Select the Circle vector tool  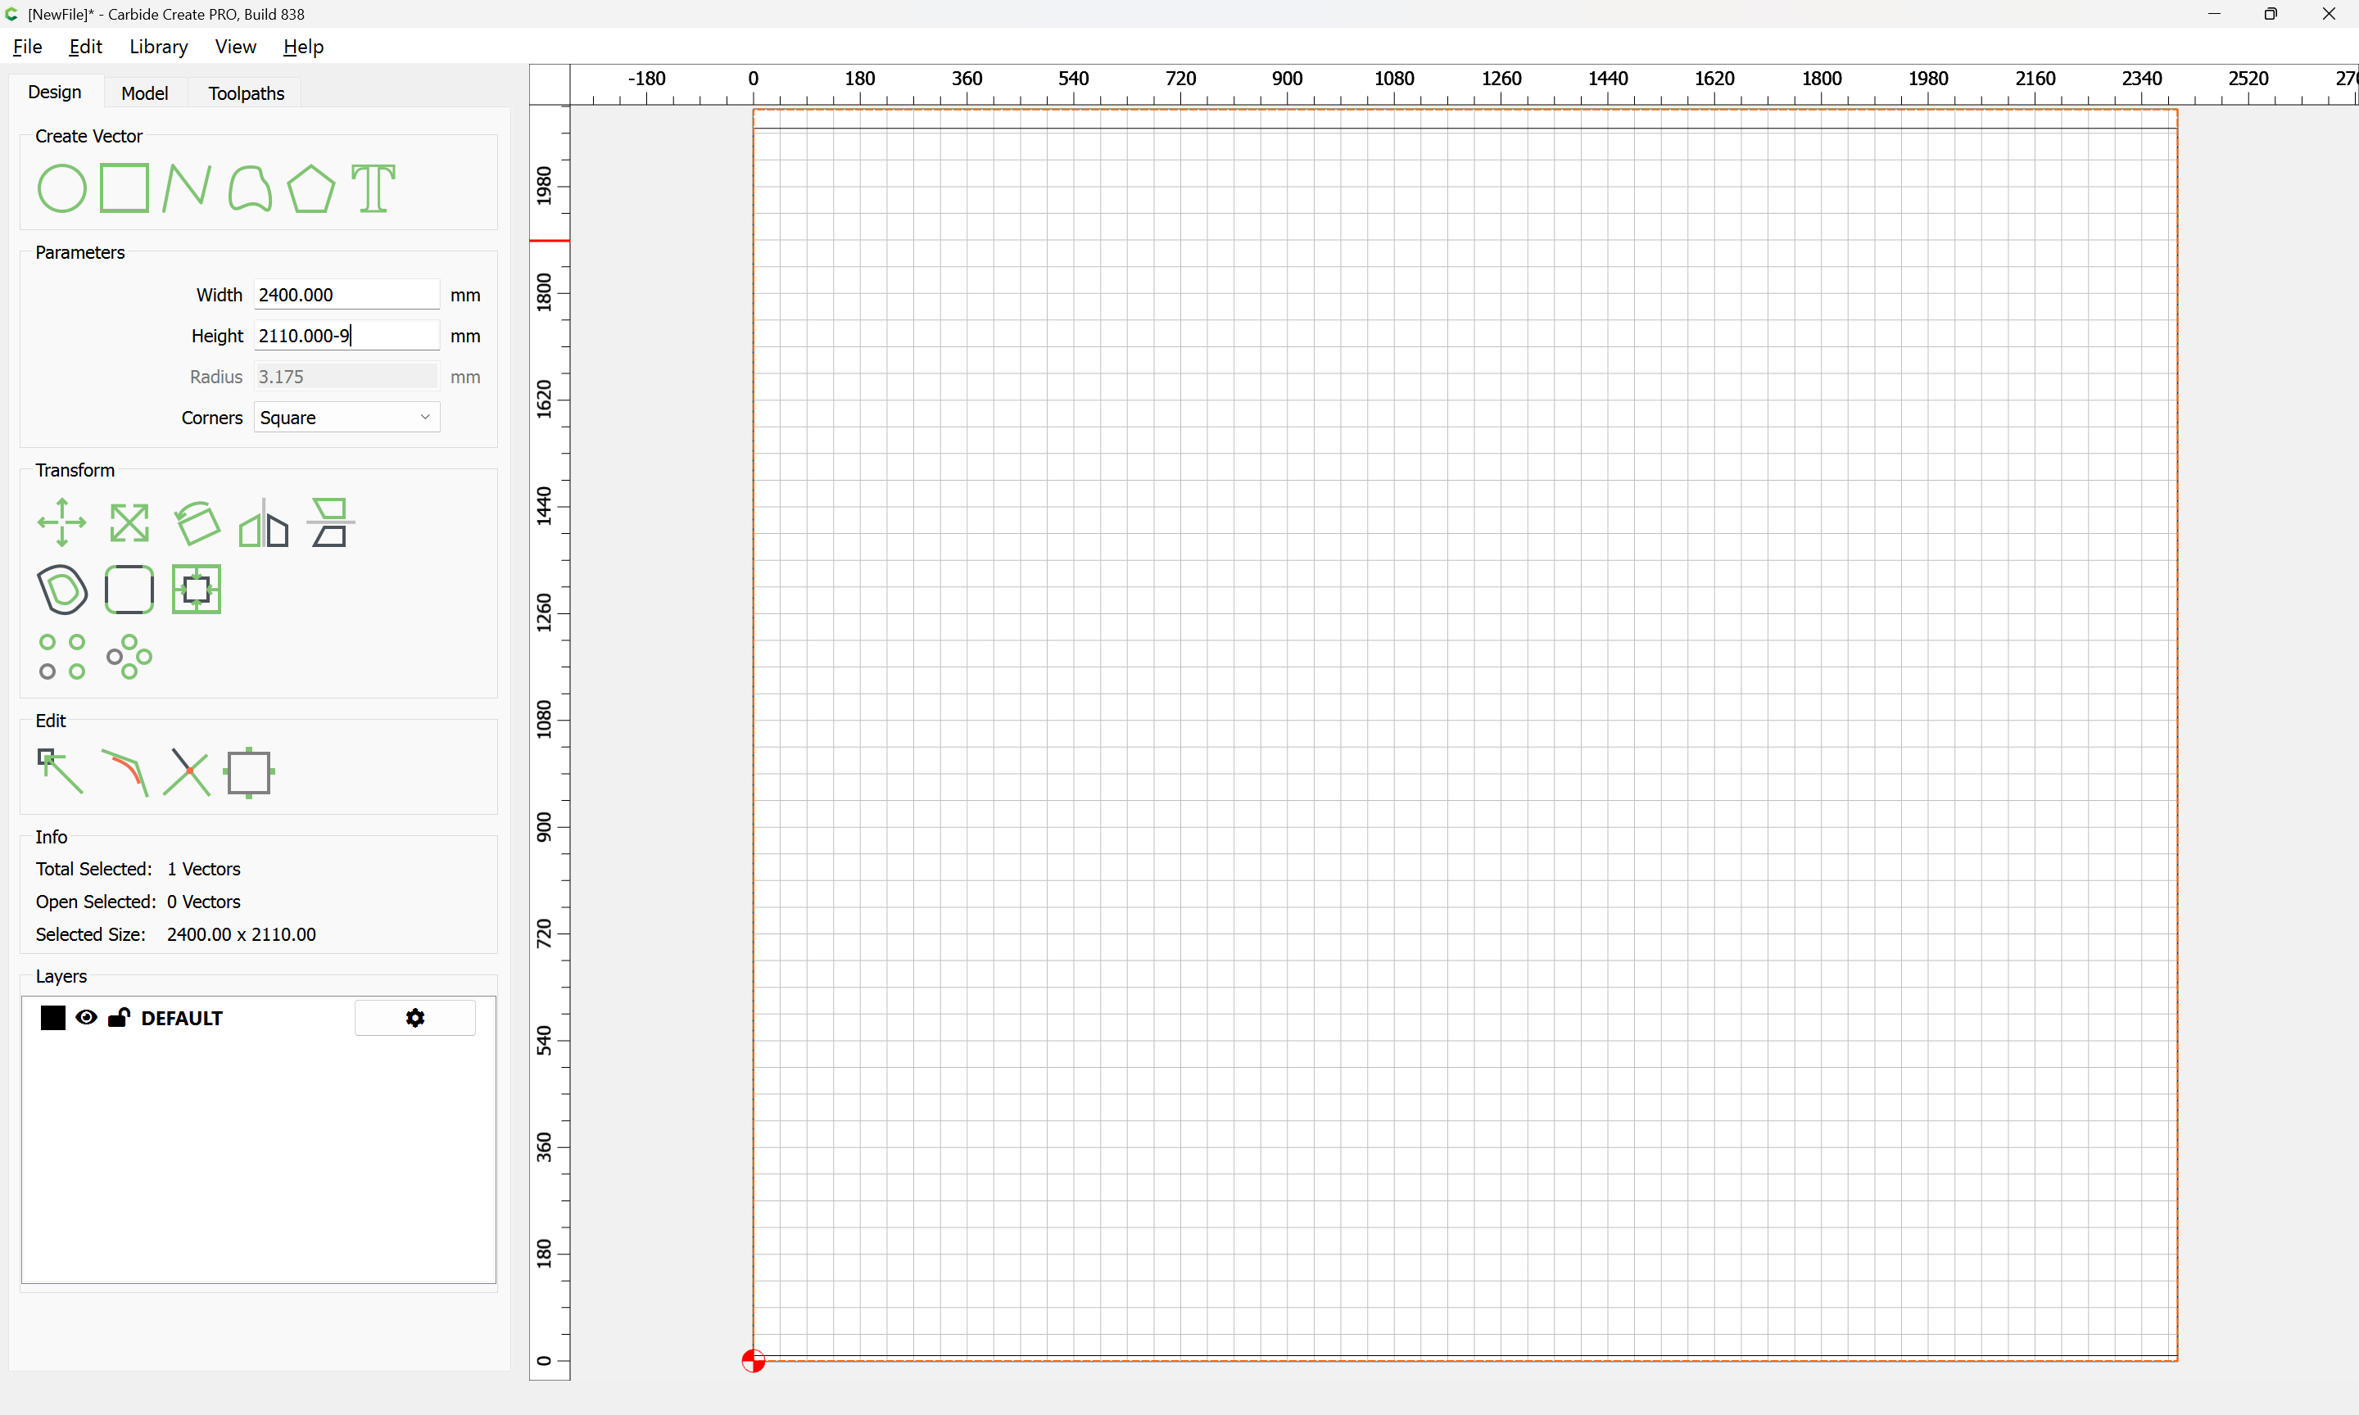(x=61, y=188)
